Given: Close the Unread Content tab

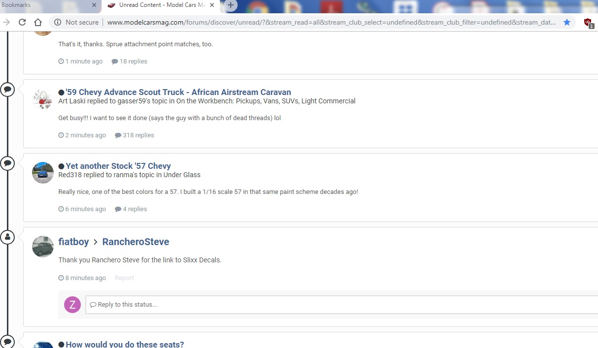Looking at the screenshot, I should pyautogui.click(x=212, y=5).
